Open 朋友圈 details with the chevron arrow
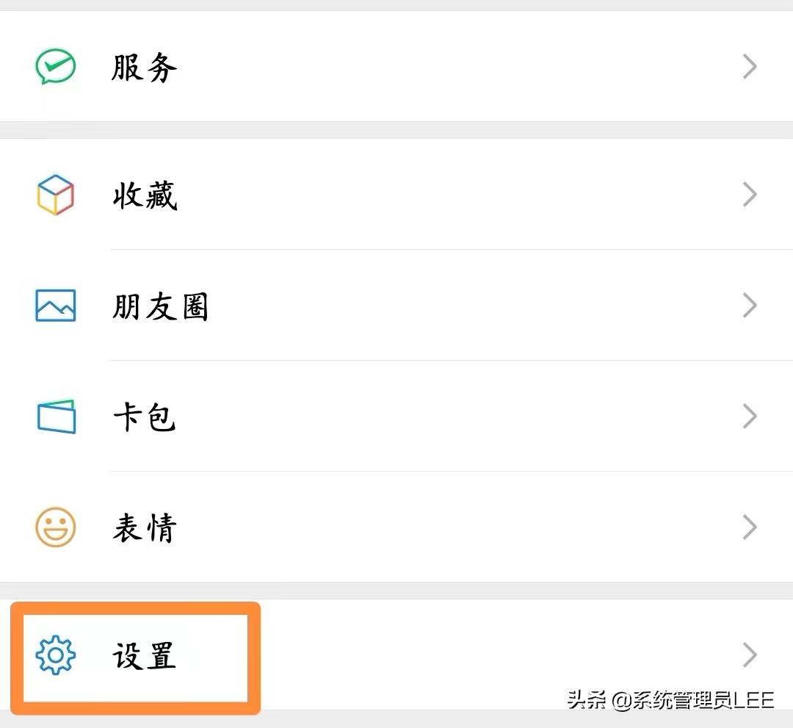This screenshot has height=728, width=793. pos(749,305)
